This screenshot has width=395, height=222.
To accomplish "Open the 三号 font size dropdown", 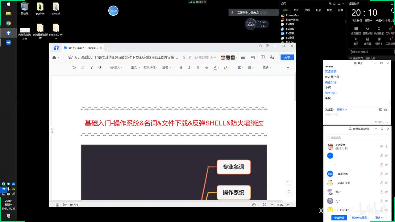I will (x=167, y=67).
